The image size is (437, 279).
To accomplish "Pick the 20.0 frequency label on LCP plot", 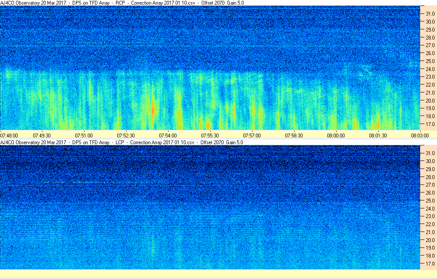I will tap(430, 240).
